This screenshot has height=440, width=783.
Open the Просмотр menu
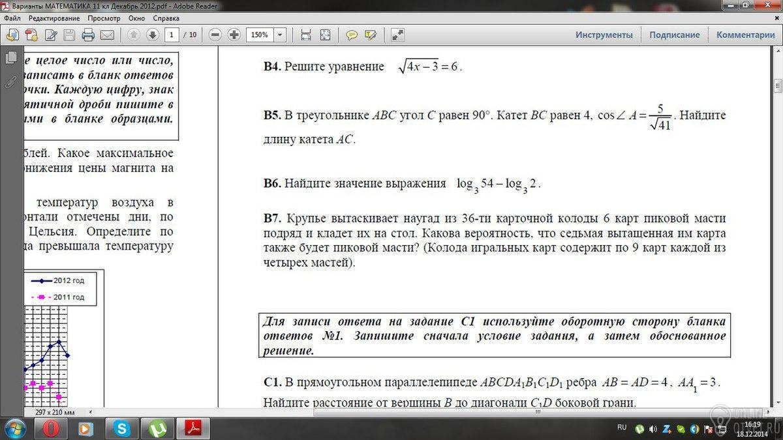104,18
